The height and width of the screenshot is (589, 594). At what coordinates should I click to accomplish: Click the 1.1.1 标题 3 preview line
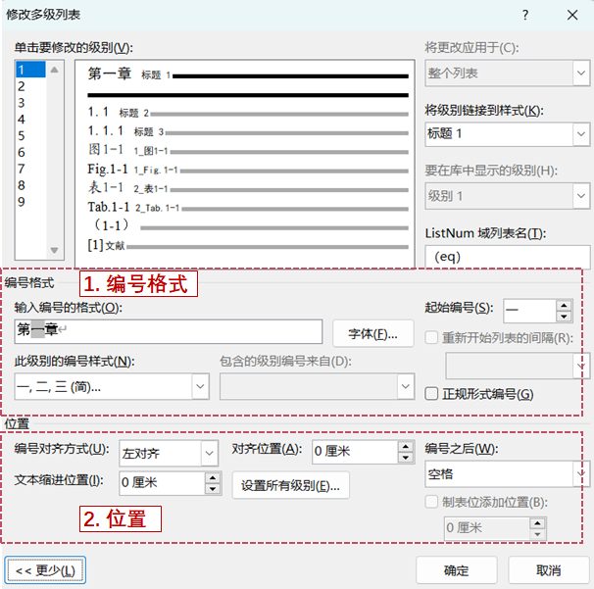pos(248,131)
